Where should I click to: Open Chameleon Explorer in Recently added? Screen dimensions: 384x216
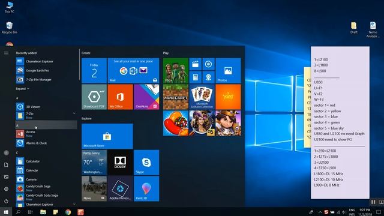click(x=46, y=61)
